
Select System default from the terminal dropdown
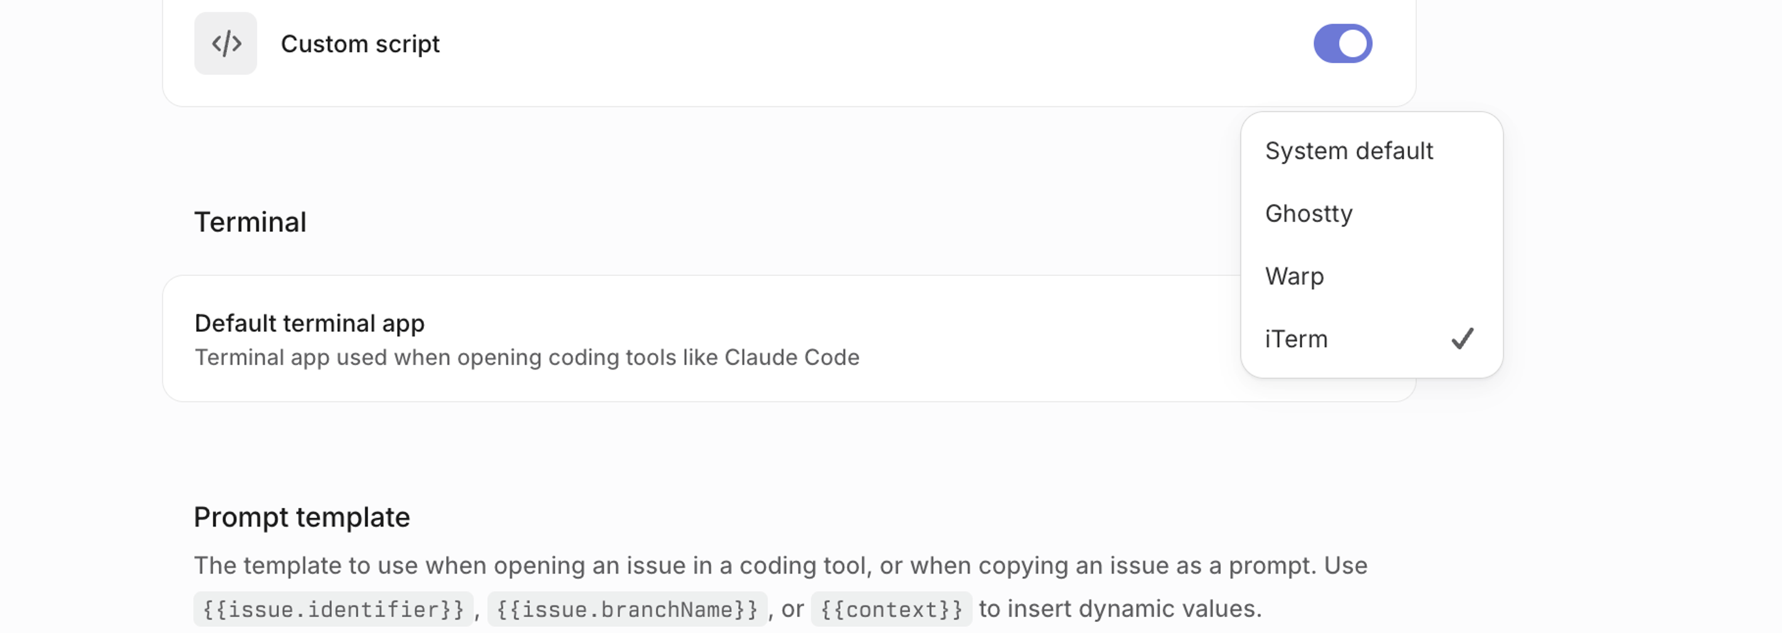click(x=1348, y=151)
